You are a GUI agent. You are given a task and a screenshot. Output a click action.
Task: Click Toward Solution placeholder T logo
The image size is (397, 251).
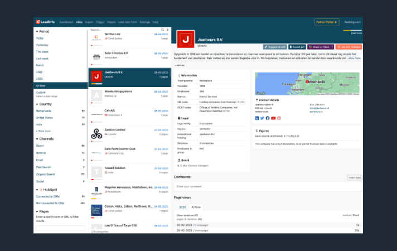pos(96,172)
